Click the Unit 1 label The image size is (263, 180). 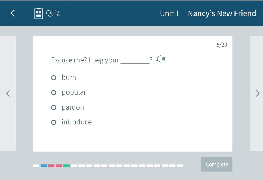click(x=169, y=13)
